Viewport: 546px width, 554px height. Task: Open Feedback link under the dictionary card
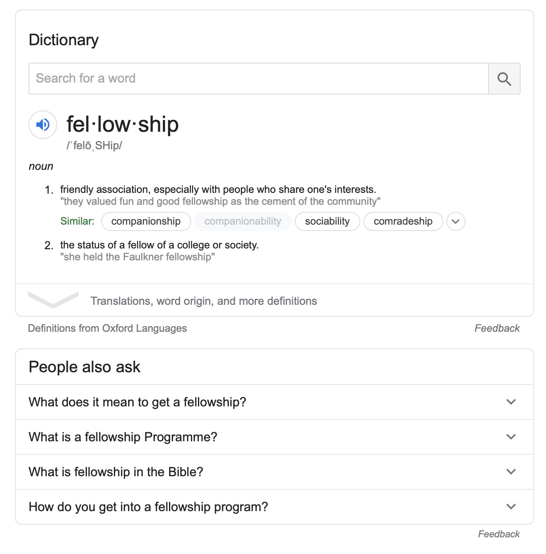497,328
